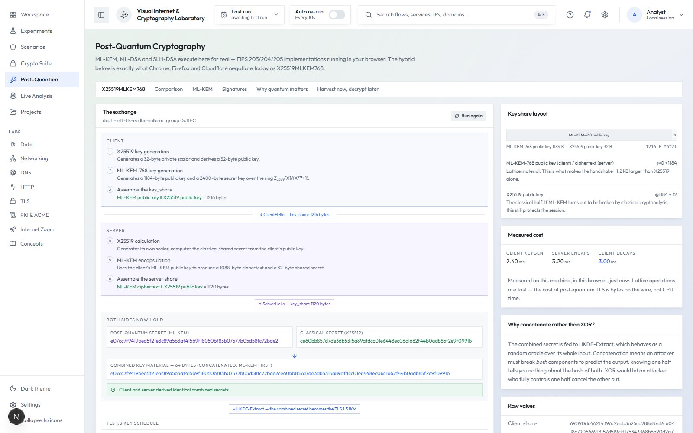This screenshot has height=433, width=693.
Task: Open notifications bell icon
Action: pyautogui.click(x=587, y=15)
